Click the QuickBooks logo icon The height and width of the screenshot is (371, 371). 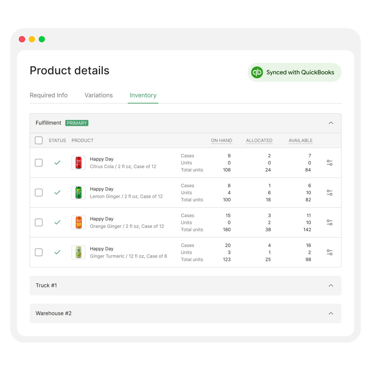(x=257, y=72)
